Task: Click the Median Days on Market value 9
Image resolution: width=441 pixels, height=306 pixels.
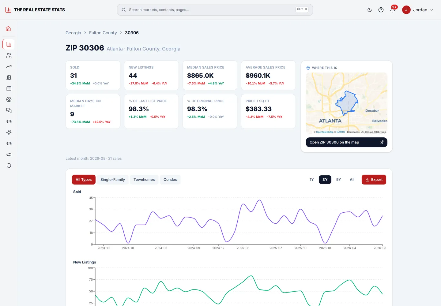Action: pyautogui.click(x=72, y=114)
